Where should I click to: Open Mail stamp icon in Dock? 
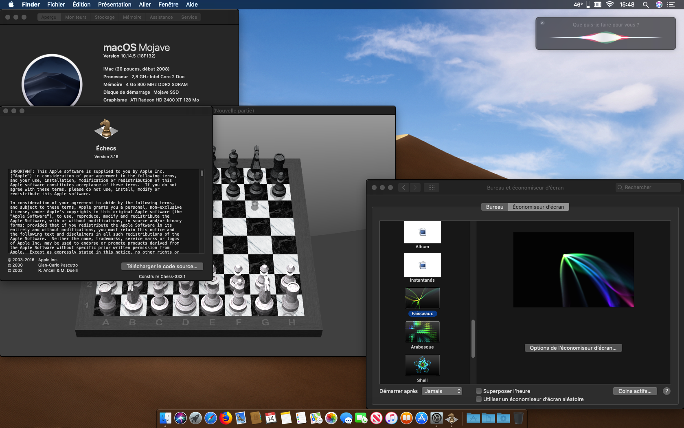241,418
